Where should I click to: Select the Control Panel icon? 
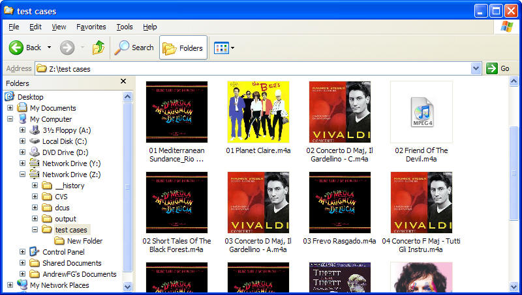click(35, 251)
